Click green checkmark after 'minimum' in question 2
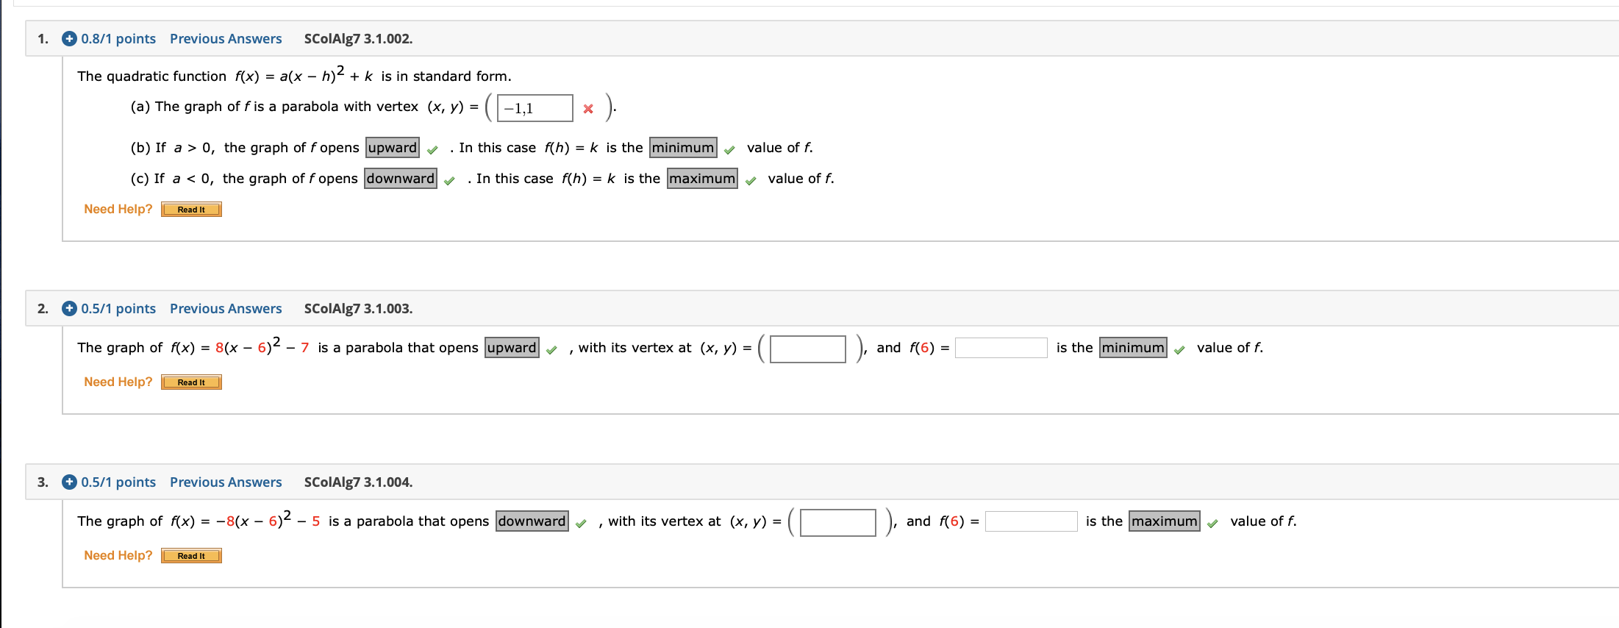Screen dimensions: 1619x628 pyautogui.click(x=1179, y=350)
